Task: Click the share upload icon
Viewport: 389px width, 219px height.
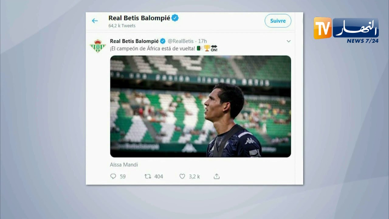Action: tap(216, 176)
